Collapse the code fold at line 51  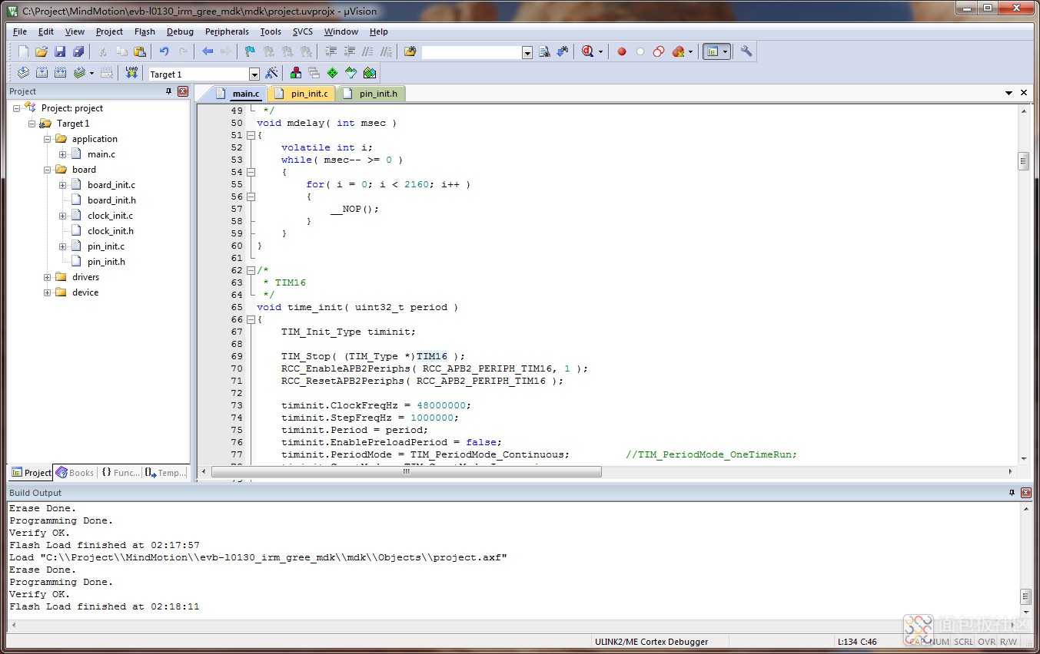(x=251, y=135)
